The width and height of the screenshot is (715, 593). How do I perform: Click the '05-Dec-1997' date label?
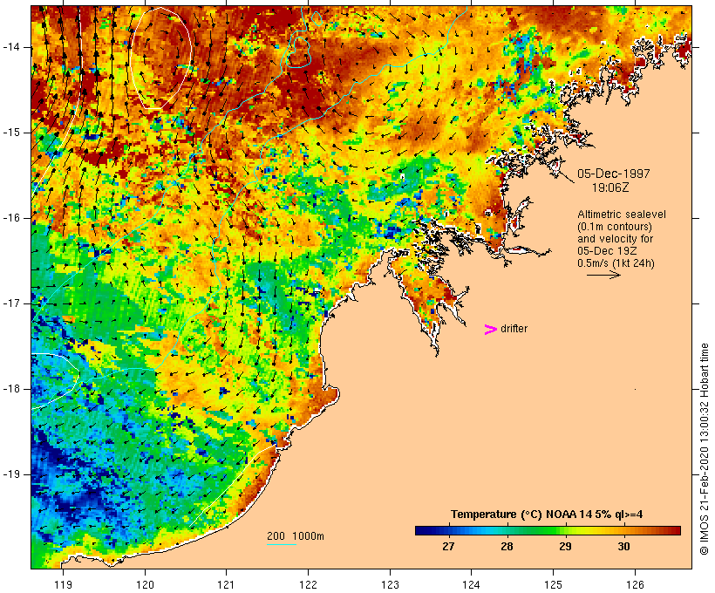[613, 174]
